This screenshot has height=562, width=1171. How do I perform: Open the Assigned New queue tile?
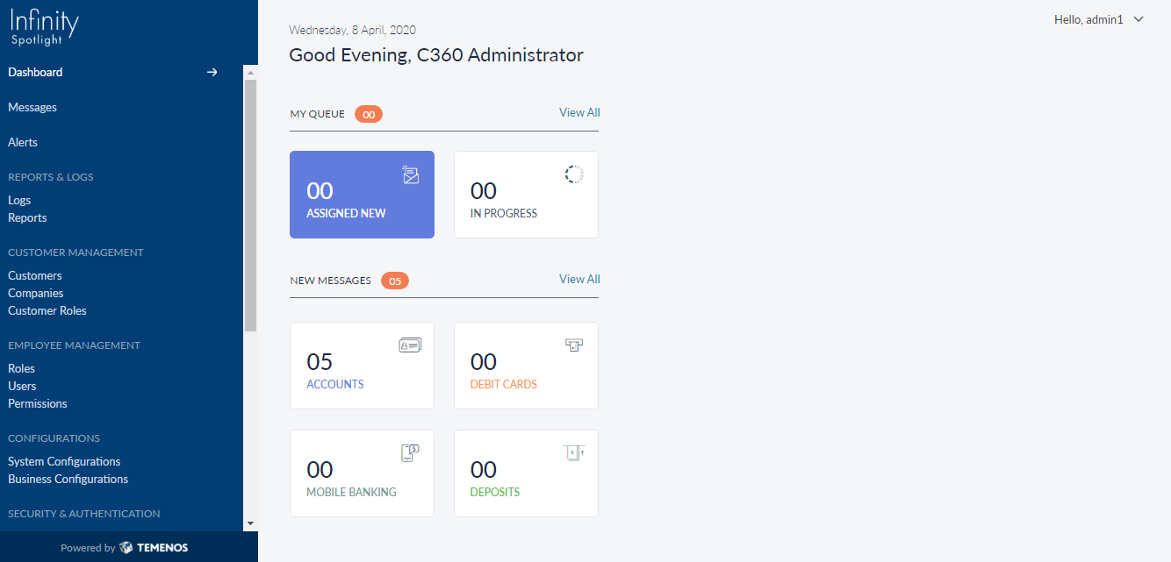pos(362,195)
